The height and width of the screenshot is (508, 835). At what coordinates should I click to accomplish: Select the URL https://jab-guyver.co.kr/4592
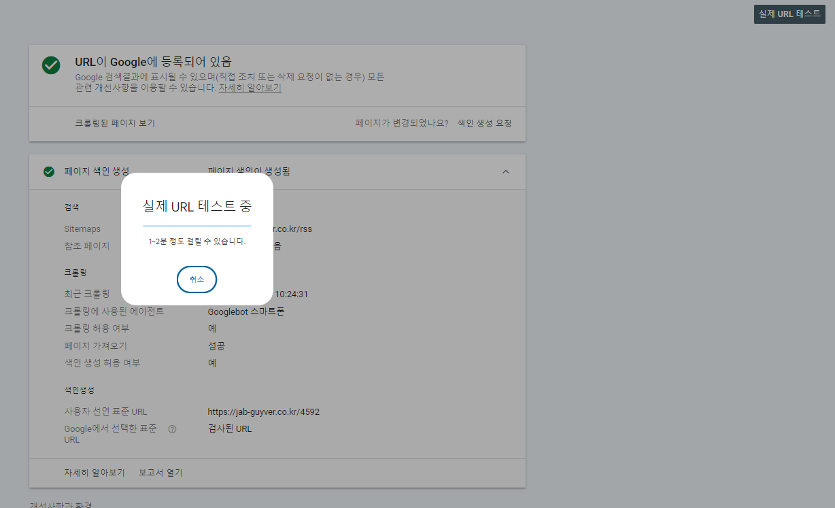(264, 411)
